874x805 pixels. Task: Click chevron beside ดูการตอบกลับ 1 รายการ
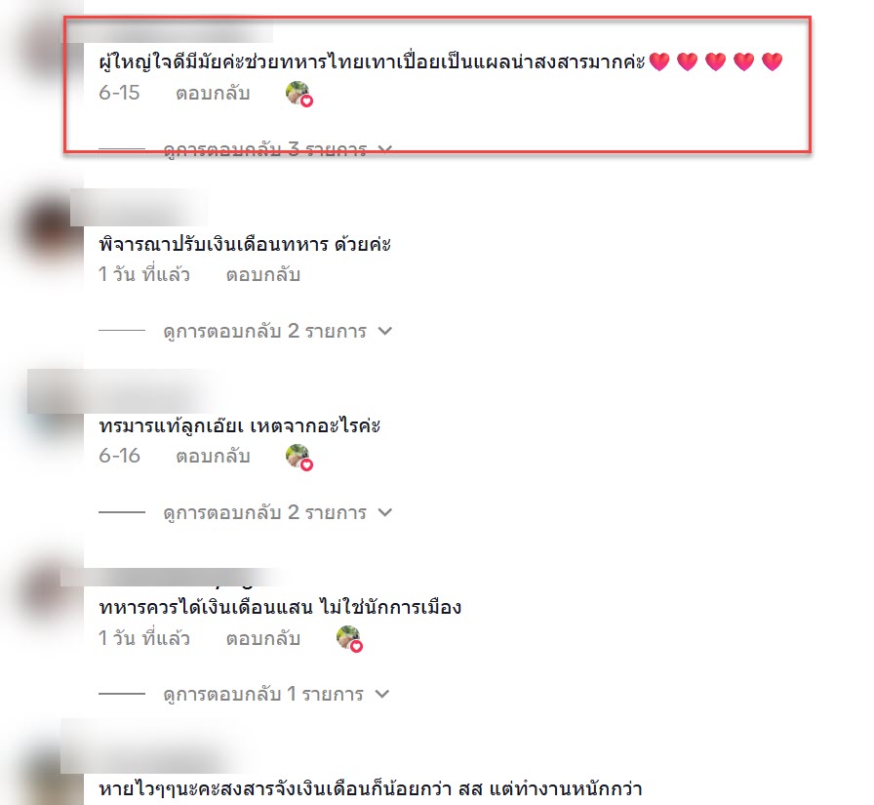[381, 694]
